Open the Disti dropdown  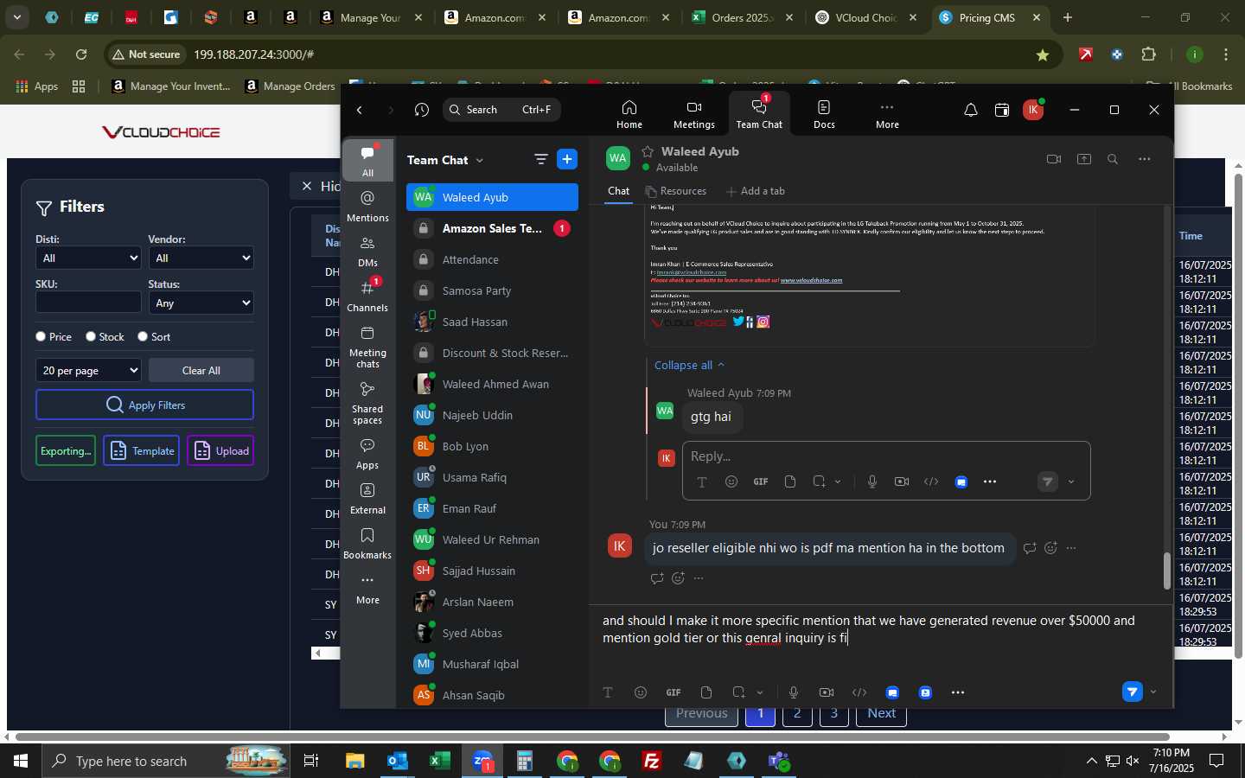tap(88, 258)
